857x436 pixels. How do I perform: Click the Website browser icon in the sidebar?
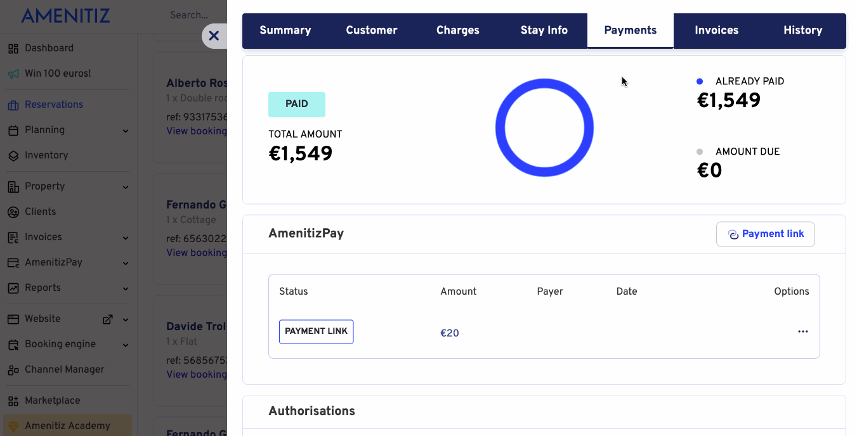(x=13, y=319)
